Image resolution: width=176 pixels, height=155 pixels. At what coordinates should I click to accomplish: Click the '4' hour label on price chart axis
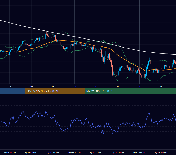point(161,87)
